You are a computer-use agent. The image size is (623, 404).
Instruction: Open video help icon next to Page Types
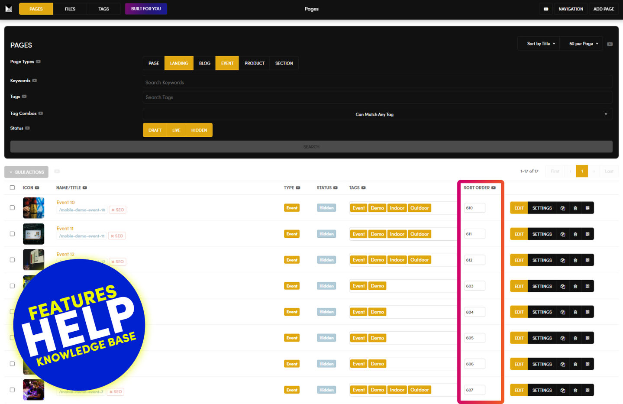38,61
